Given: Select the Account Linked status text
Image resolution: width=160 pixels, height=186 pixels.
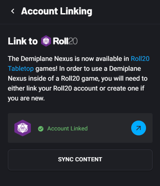Looking at the screenshot, I should coord(67,128).
